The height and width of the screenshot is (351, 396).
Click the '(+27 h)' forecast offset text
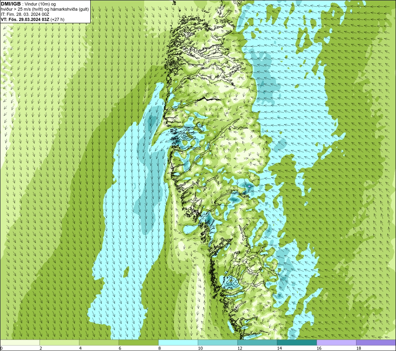coord(57,19)
